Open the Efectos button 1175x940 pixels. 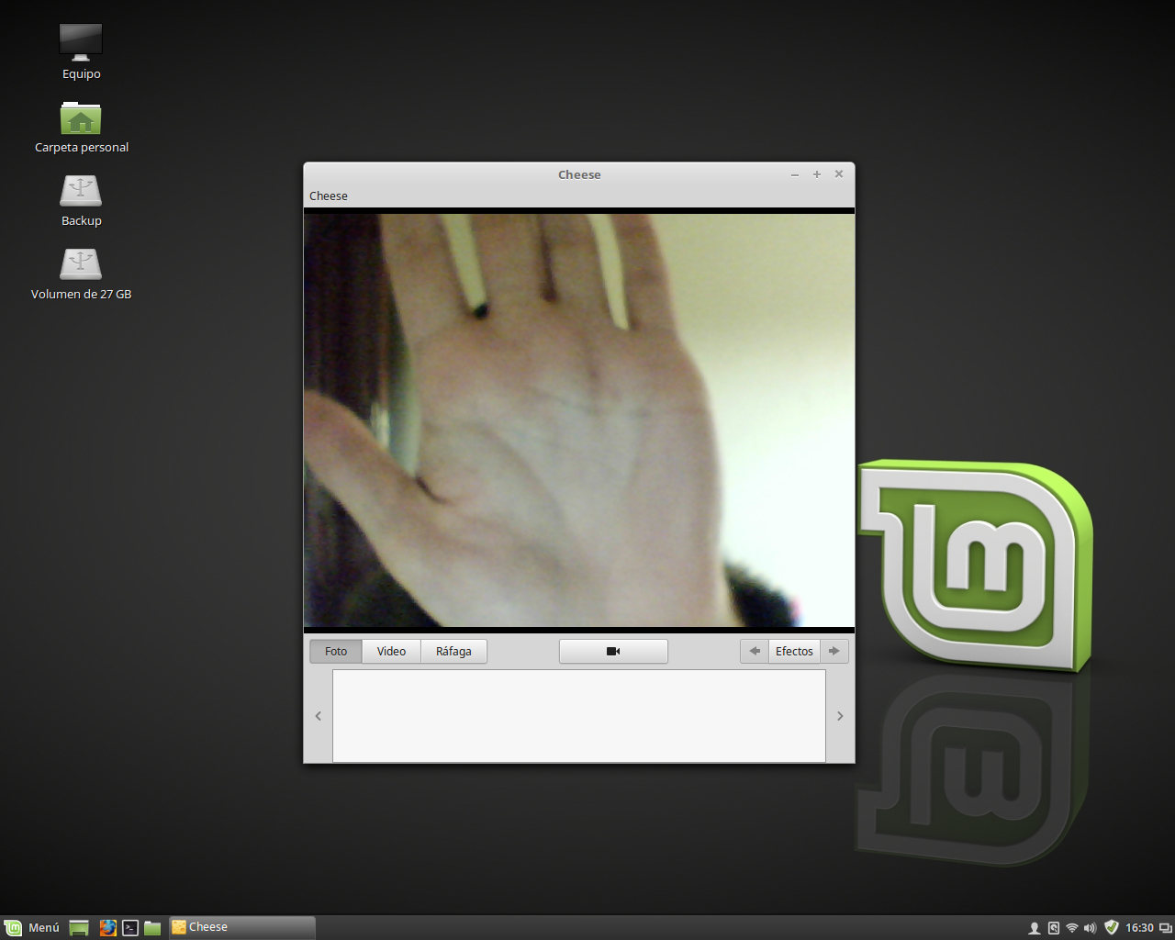[794, 651]
